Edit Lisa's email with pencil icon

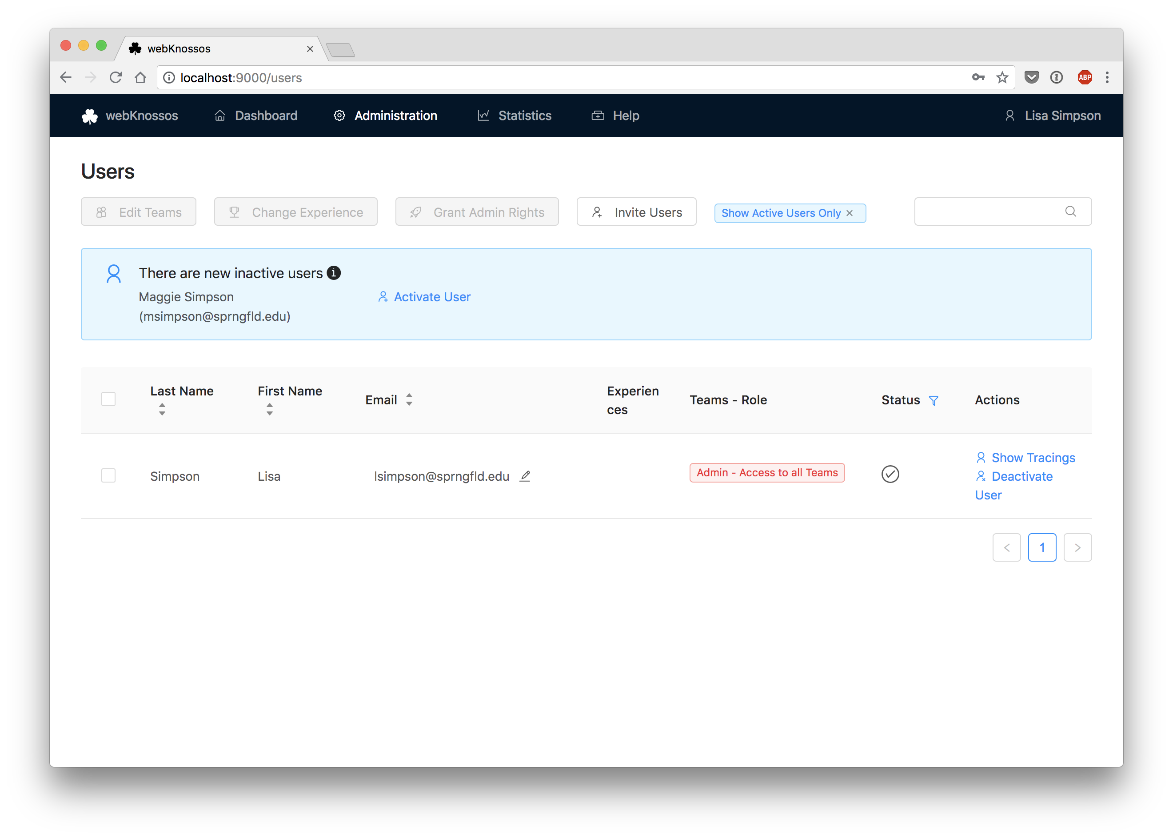click(x=525, y=476)
